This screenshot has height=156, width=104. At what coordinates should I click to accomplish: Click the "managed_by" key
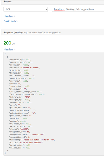coord(16,100)
